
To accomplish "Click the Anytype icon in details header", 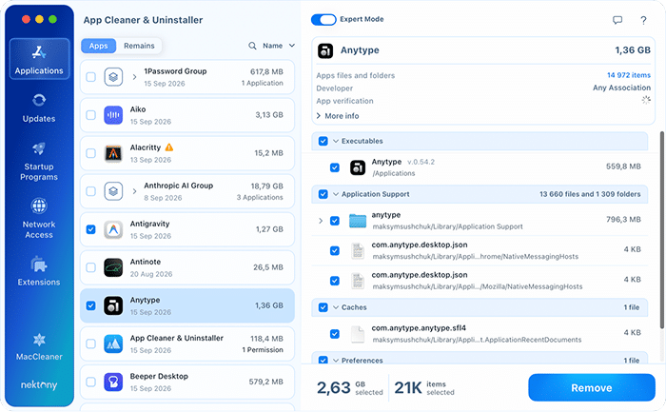I will [325, 50].
